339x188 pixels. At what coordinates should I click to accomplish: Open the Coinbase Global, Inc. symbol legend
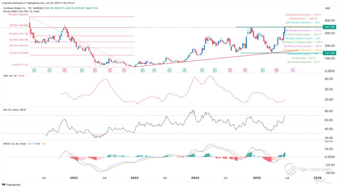[x=15, y=8]
